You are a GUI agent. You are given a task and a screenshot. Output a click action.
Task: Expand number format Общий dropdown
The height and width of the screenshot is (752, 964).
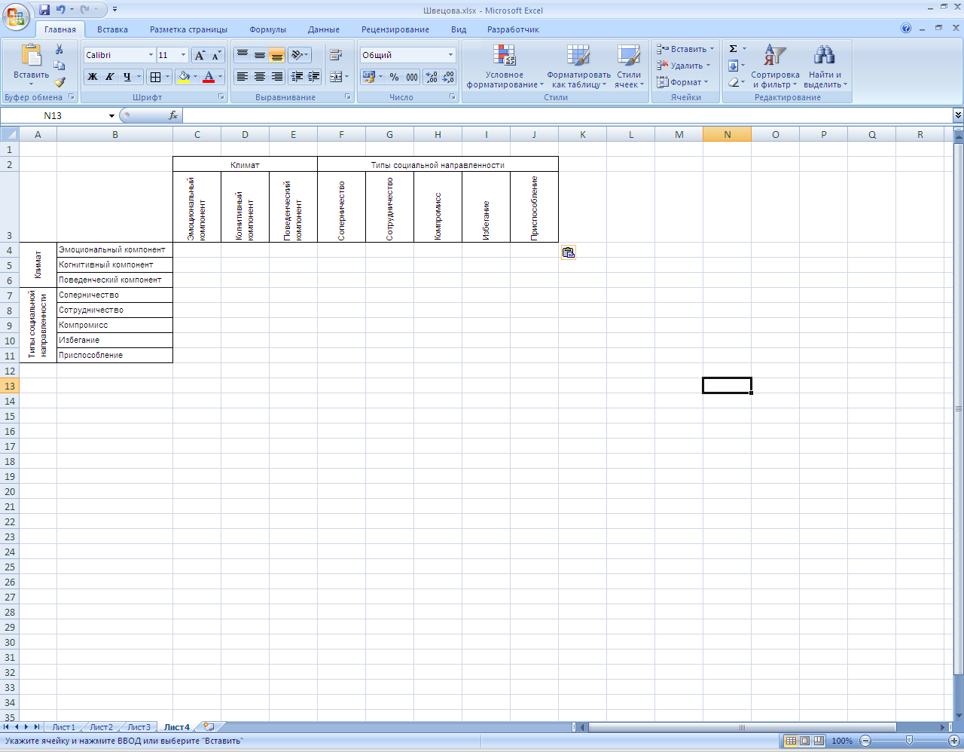(450, 55)
